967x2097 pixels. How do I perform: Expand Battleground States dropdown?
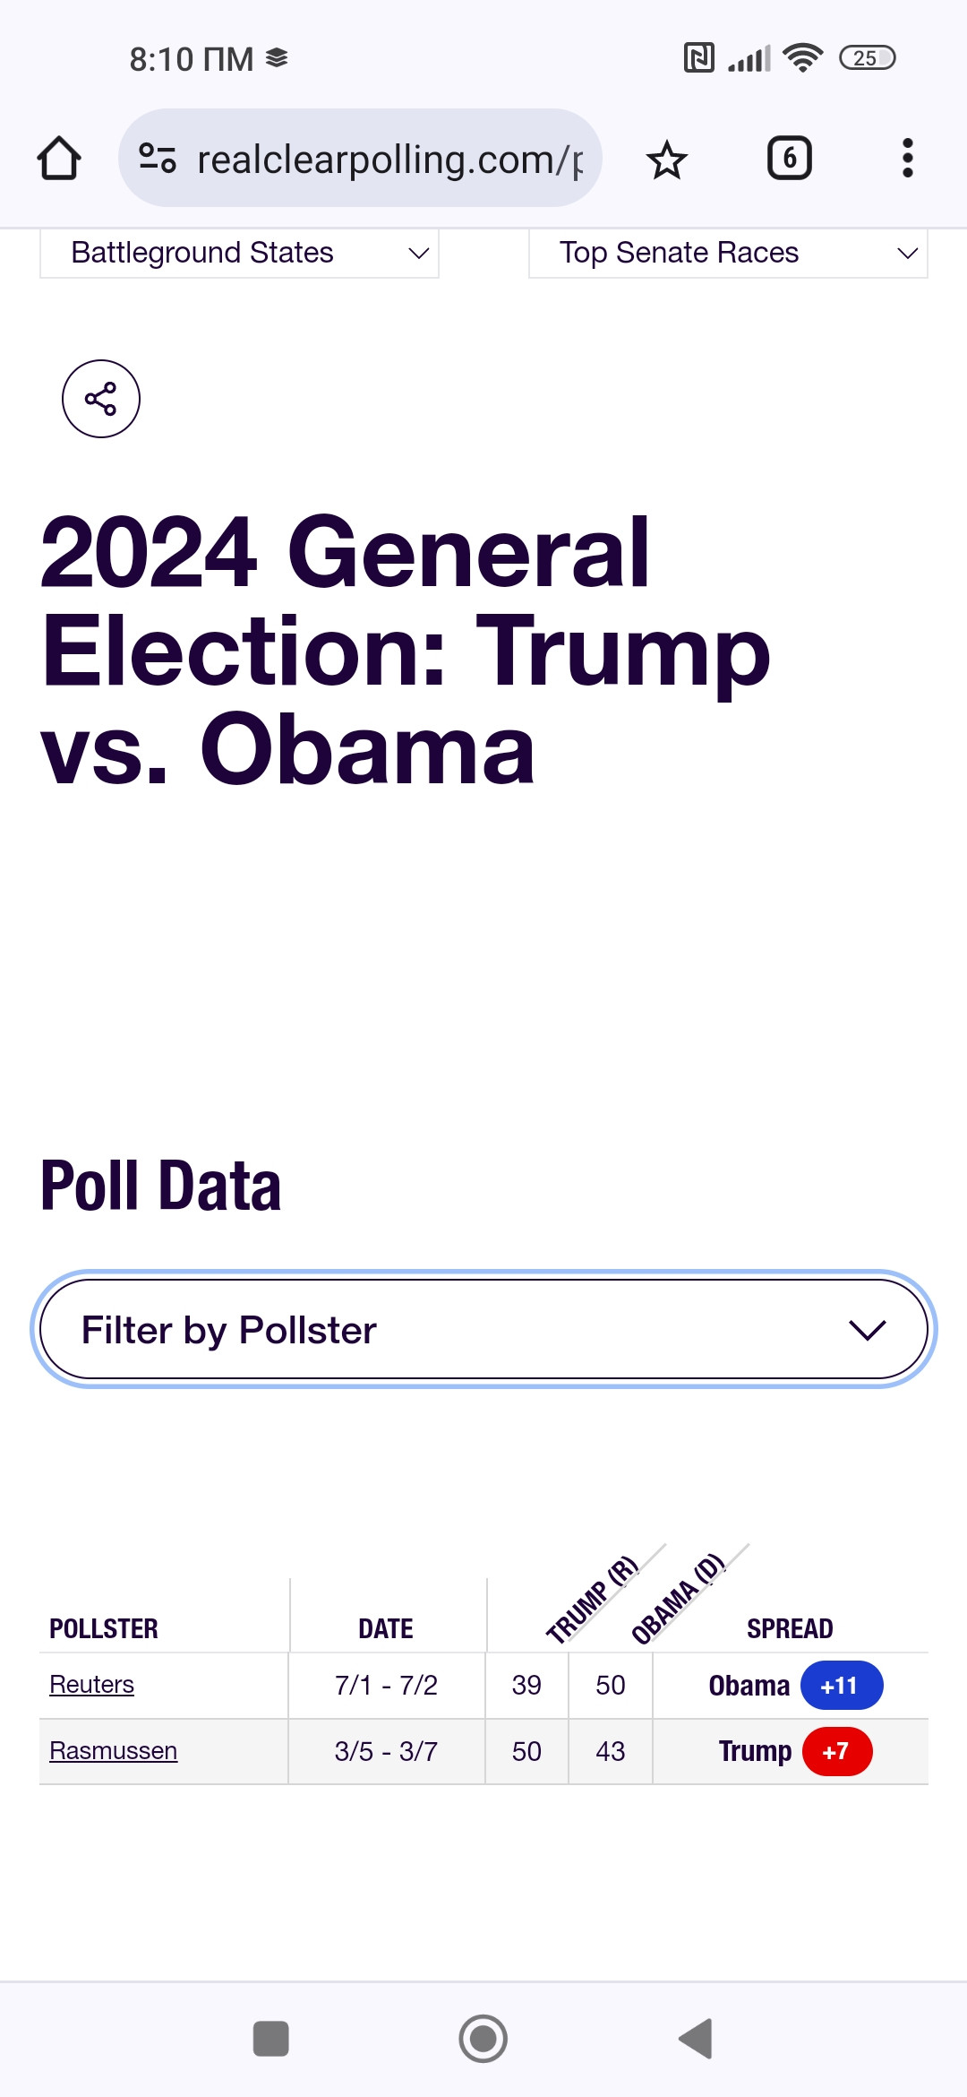pos(239,253)
